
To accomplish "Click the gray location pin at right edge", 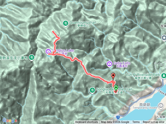I will coord(164,38).
